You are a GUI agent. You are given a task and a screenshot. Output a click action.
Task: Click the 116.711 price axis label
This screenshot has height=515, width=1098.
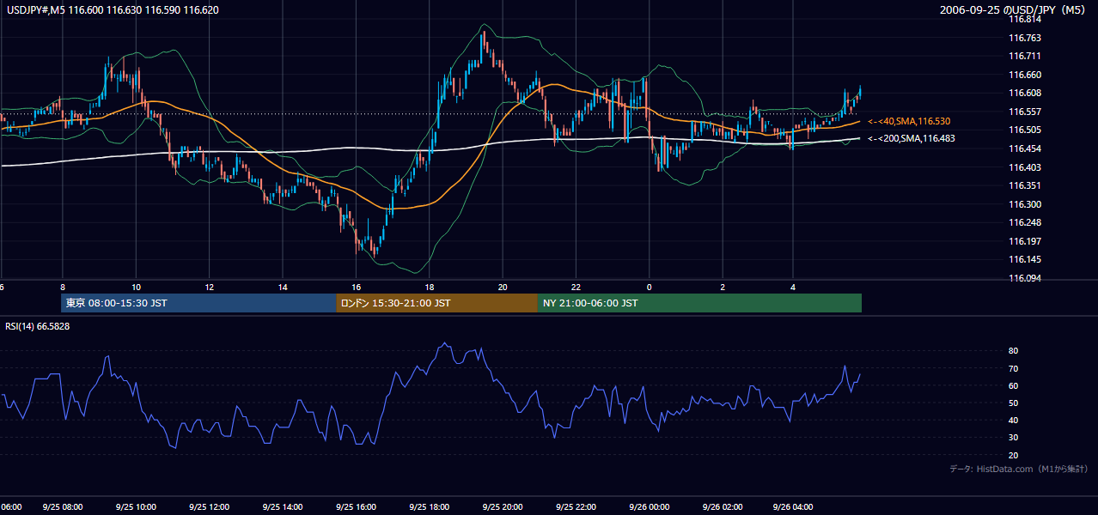click(x=1024, y=57)
